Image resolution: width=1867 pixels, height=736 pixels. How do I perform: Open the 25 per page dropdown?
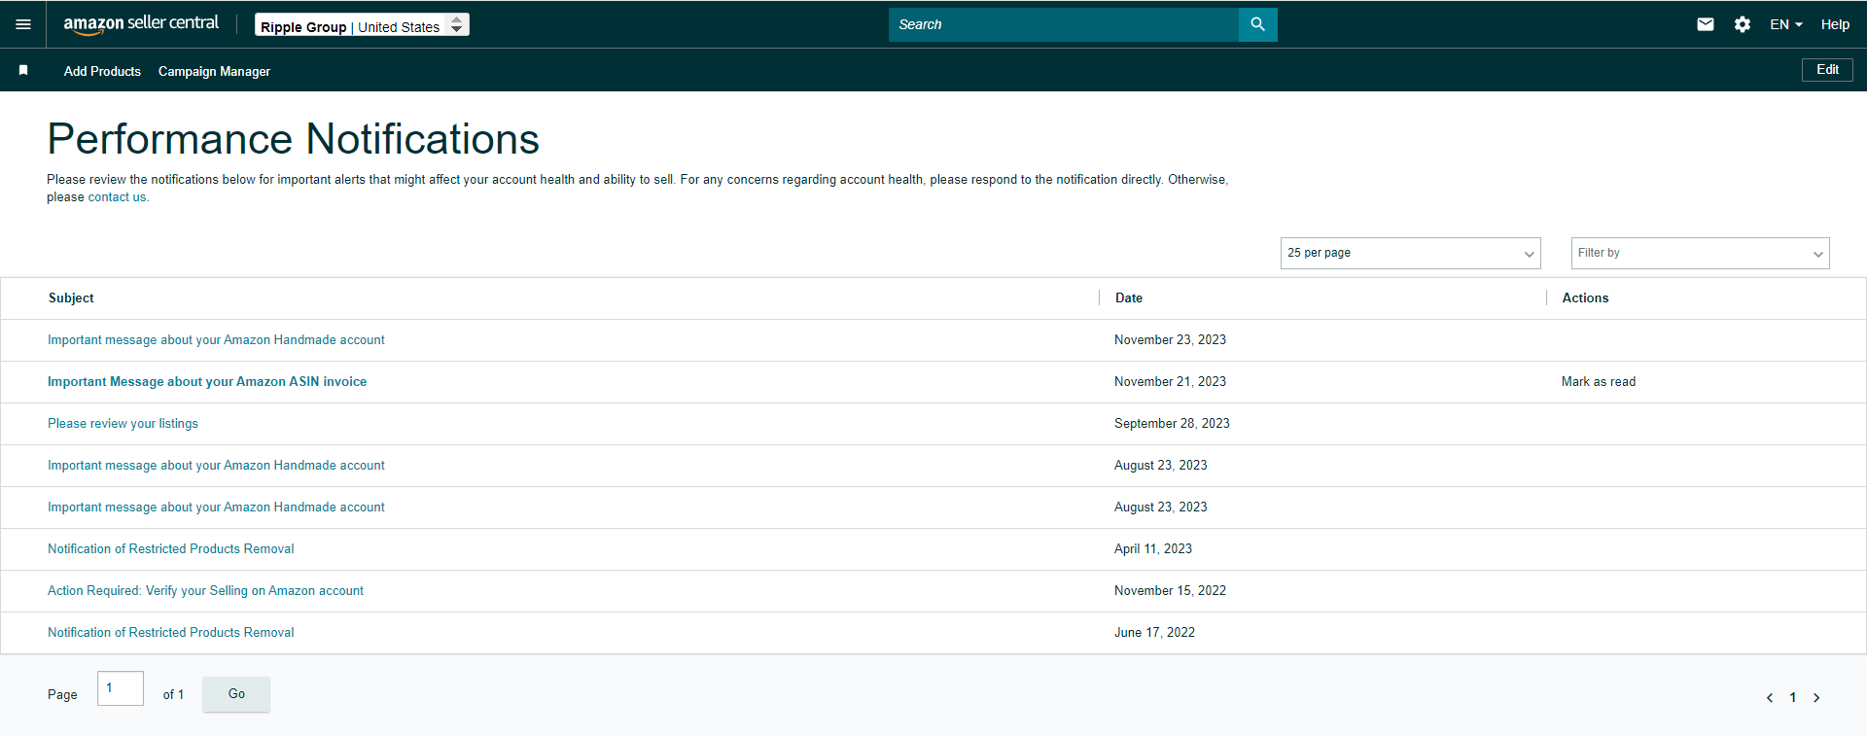click(x=1410, y=253)
